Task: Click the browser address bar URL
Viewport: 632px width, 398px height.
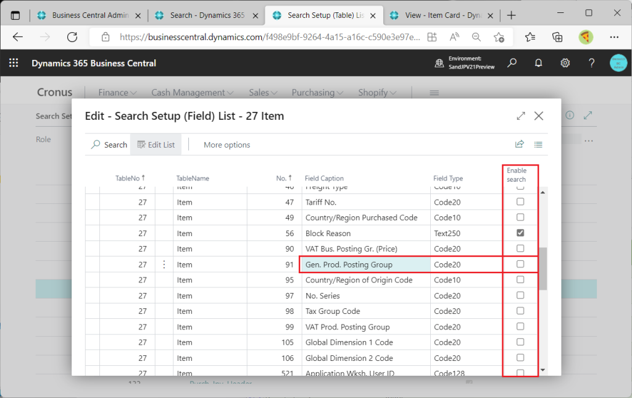Action: pyautogui.click(x=270, y=37)
